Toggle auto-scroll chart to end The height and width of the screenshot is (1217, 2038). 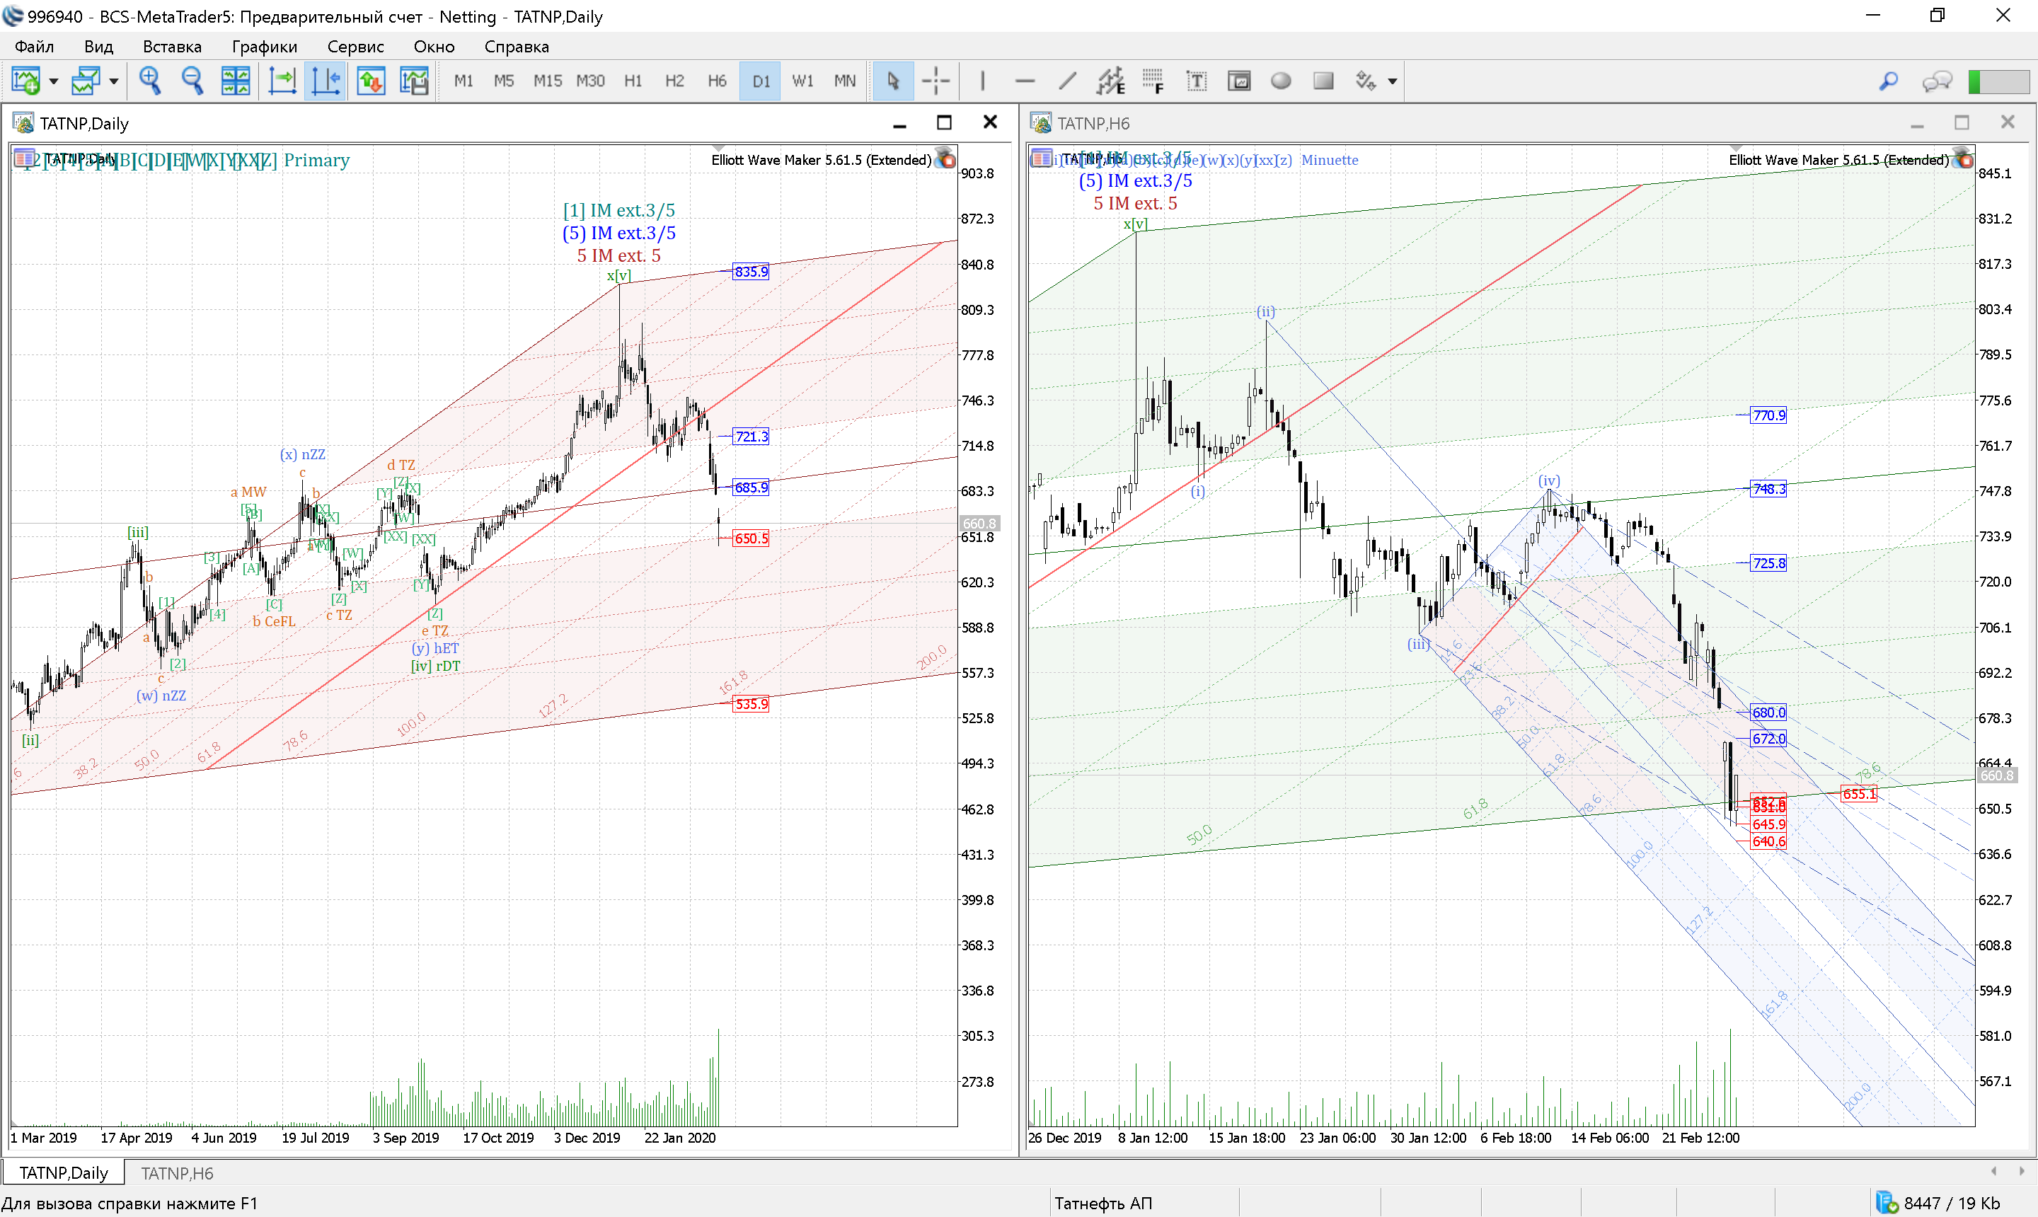click(x=282, y=81)
